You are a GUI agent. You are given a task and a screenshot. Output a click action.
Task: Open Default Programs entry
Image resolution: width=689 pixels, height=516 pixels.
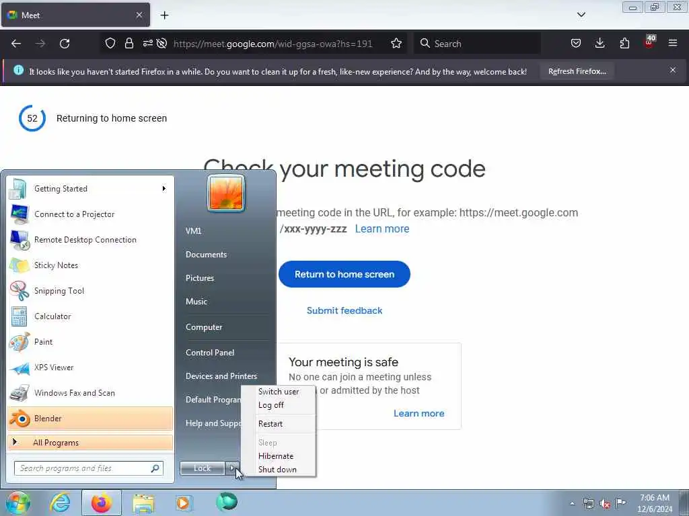tap(213, 400)
